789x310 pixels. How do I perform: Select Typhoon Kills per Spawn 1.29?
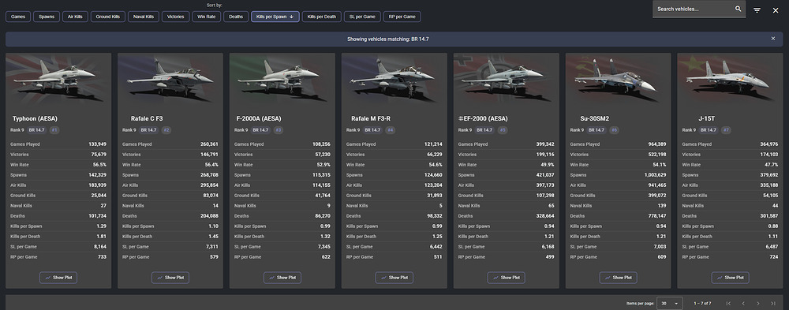coord(101,226)
